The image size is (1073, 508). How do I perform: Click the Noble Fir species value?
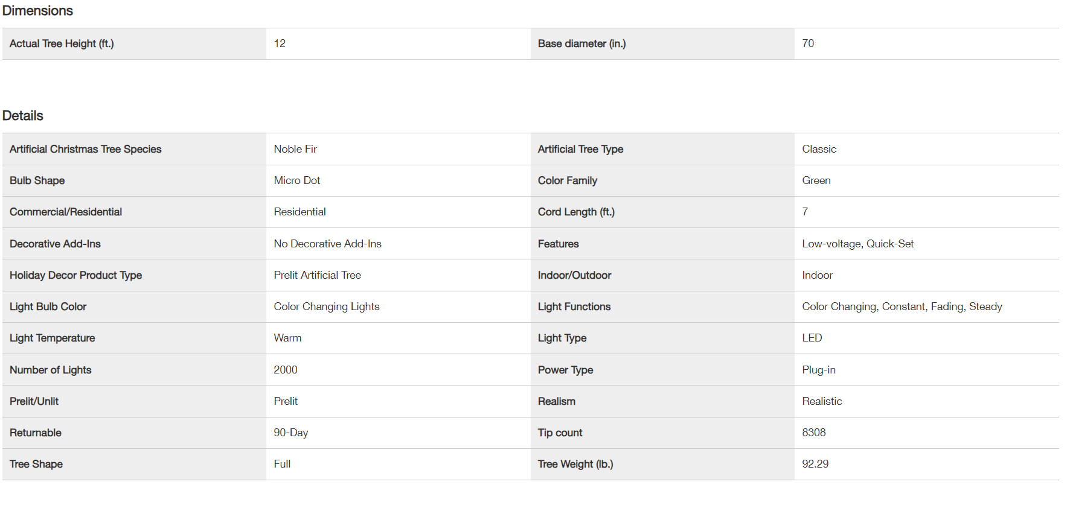point(295,149)
